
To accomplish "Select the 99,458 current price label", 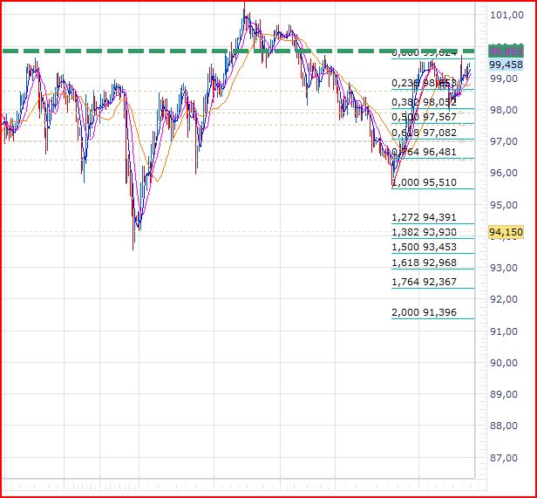I will tap(506, 65).
